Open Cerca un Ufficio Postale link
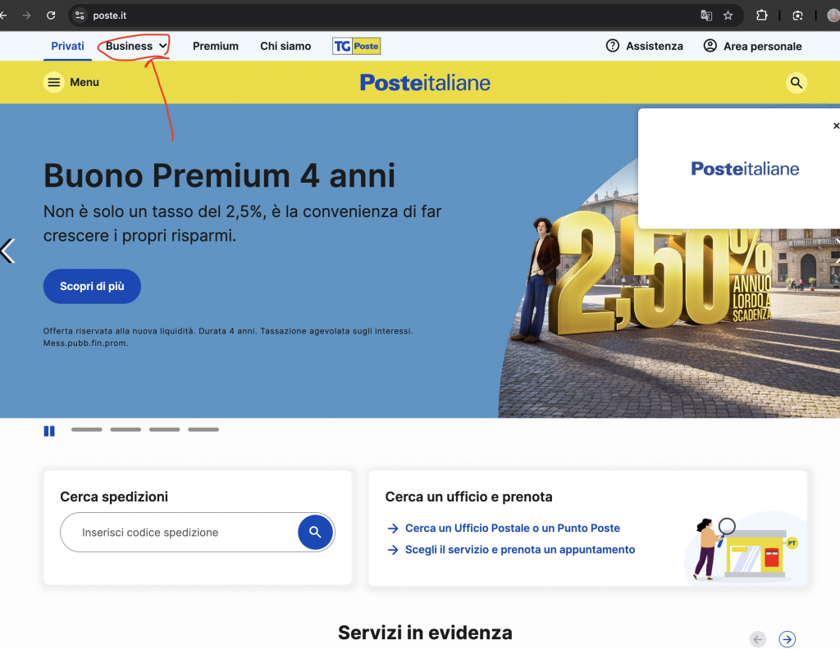Image resolution: width=840 pixels, height=649 pixels. coord(512,528)
